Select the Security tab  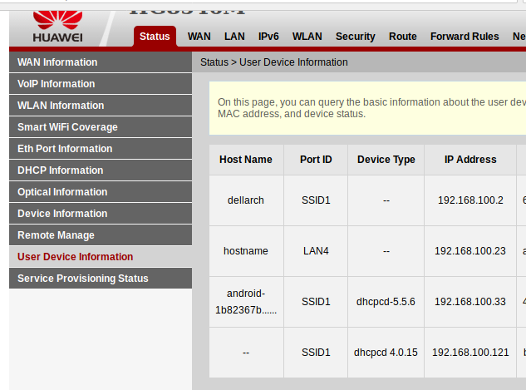(x=355, y=37)
